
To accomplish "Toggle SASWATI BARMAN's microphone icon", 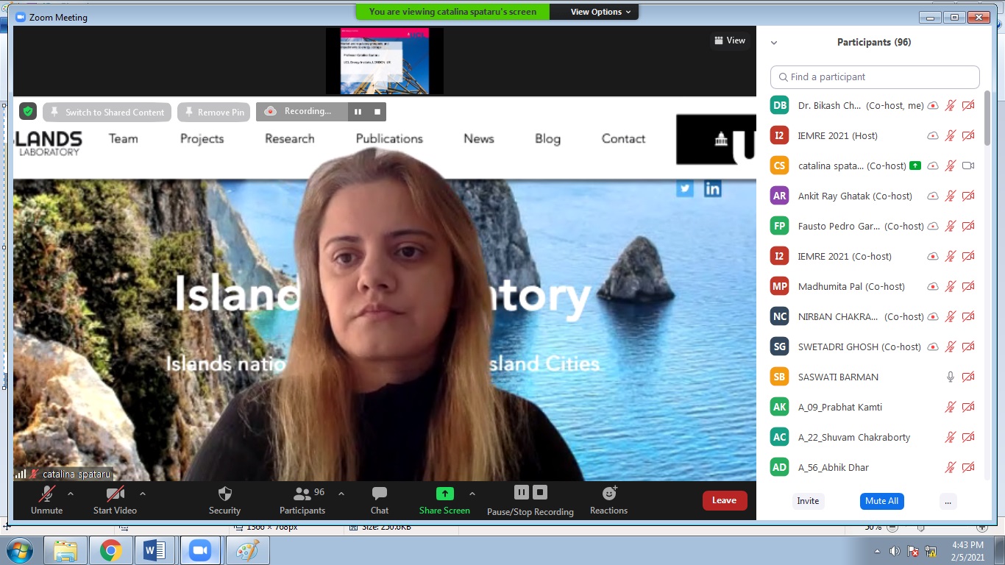I will [x=951, y=377].
